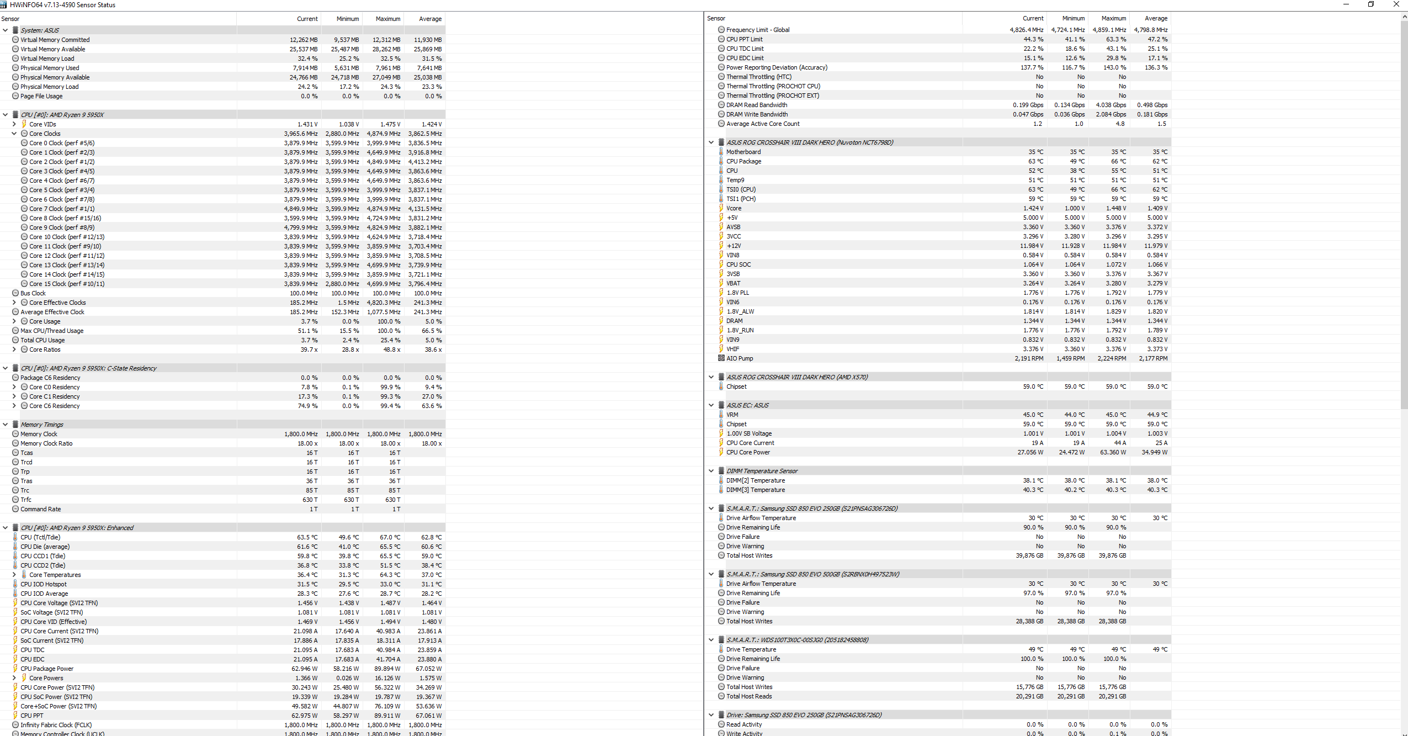The height and width of the screenshot is (736, 1408).
Task: Click the left pane Maximum column header
Action: pos(387,19)
